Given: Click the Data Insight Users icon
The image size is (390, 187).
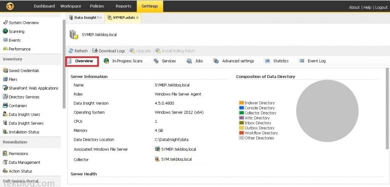Looking at the screenshot, I should click(5, 114).
